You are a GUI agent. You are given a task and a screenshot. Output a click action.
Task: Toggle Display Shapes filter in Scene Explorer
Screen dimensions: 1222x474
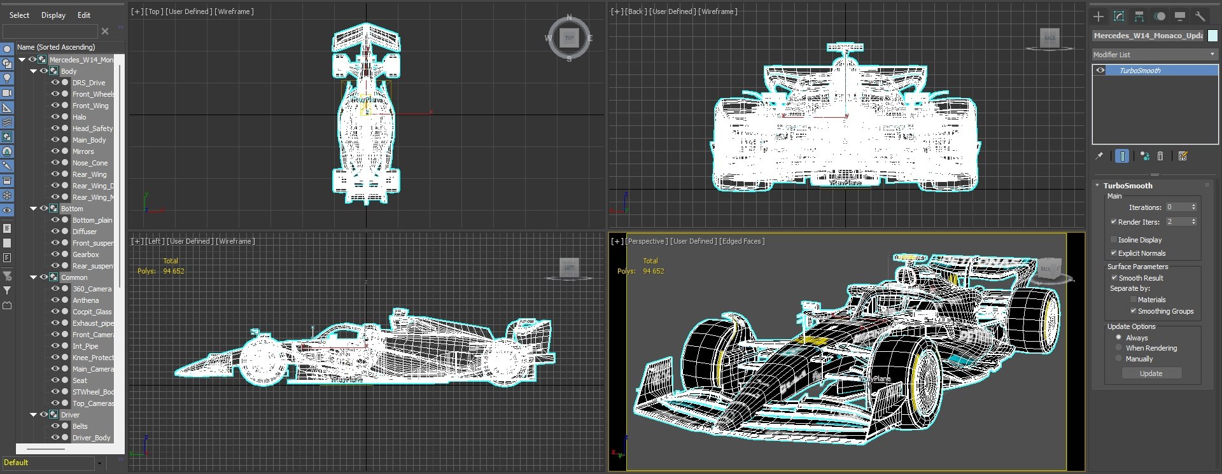click(7, 64)
